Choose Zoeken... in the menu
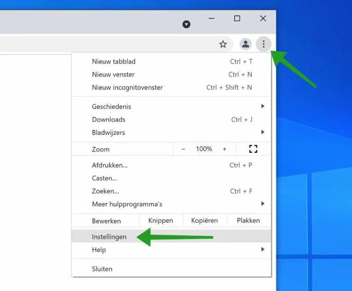 (171, 191)
